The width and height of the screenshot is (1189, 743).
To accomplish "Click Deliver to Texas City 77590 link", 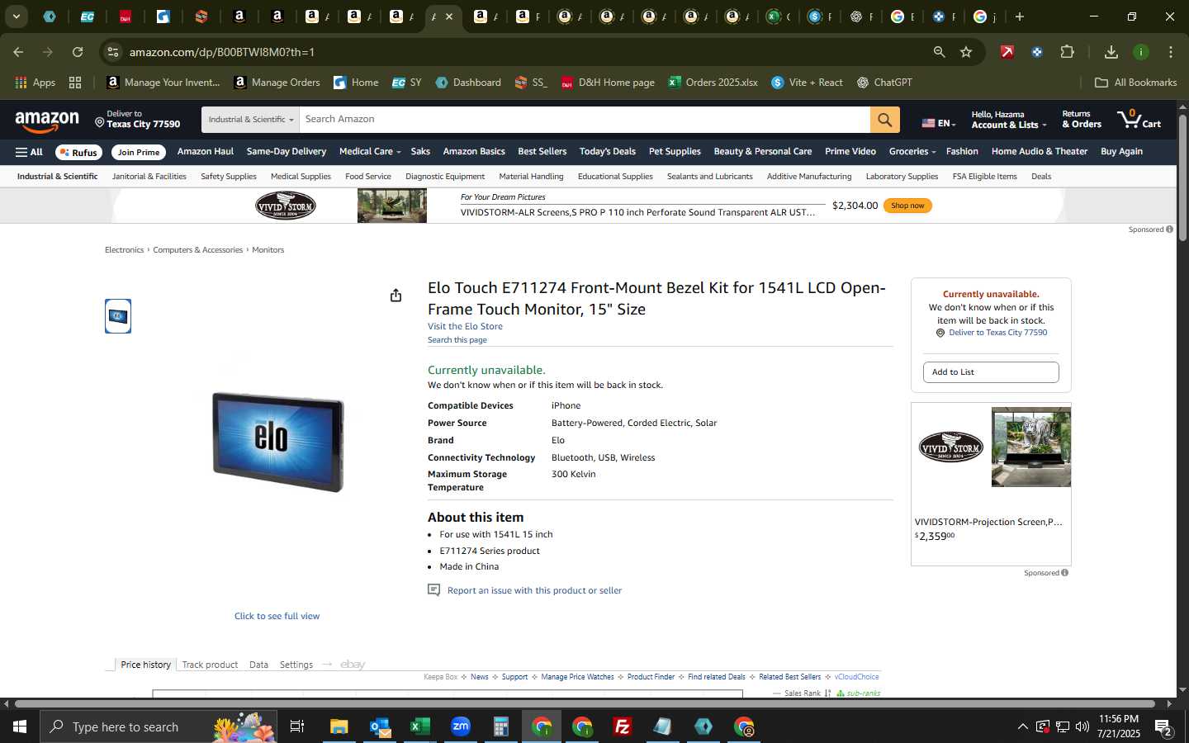I will pyautogui.click(x=997, y=333).
